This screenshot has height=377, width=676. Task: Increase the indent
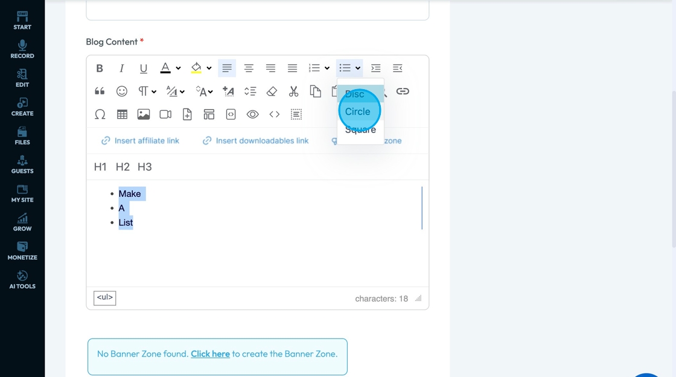pos(376,68)
